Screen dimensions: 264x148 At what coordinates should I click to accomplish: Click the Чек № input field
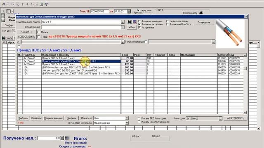tap(99, 12)
